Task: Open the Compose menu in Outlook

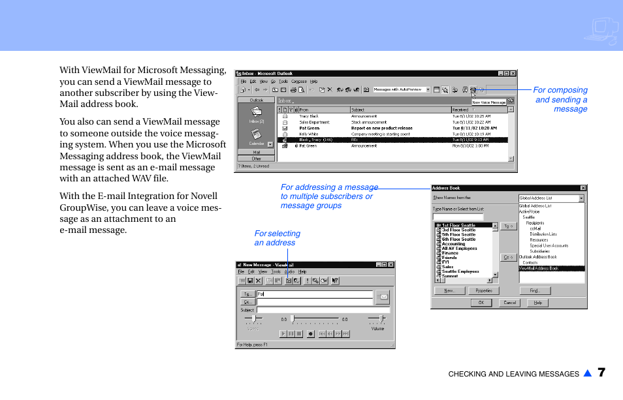Action: (x=299, y=82)
